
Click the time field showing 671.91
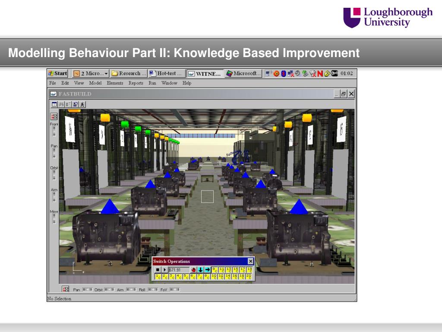pyautogui.click(x=179, y=270)
